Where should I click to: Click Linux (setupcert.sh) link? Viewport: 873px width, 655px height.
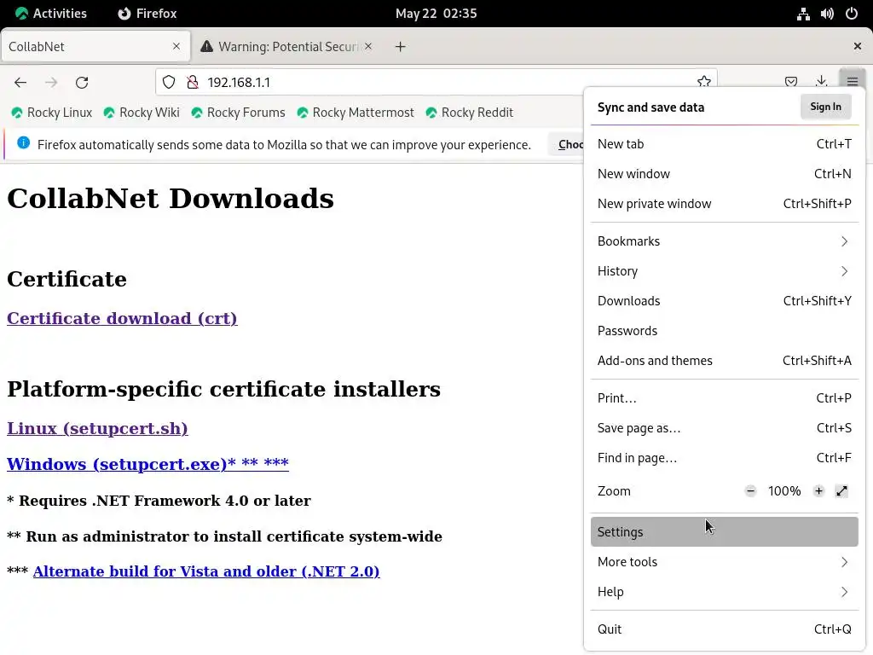tap(97, 428)
